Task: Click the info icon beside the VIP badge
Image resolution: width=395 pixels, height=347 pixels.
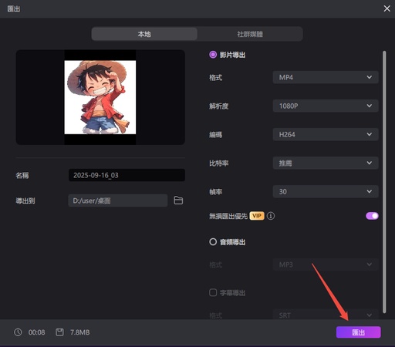Action: tap(271, 216)
